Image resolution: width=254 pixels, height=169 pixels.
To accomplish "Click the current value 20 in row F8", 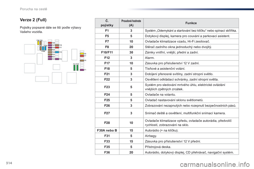I will click(131, 47).
